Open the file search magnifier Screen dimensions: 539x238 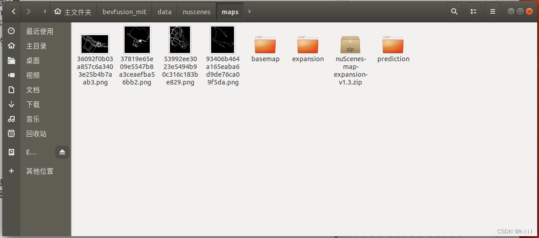click(454, 12)
